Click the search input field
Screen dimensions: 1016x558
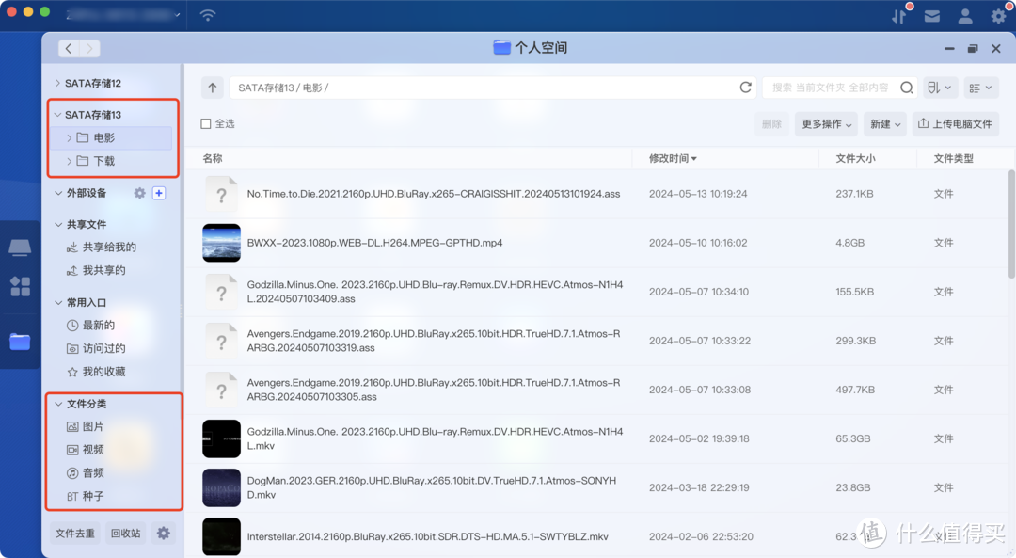tap(830, 88)
